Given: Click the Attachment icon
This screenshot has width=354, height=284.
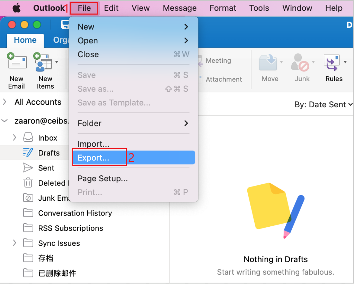Looking at the screenshot, I should pos(200,79).
